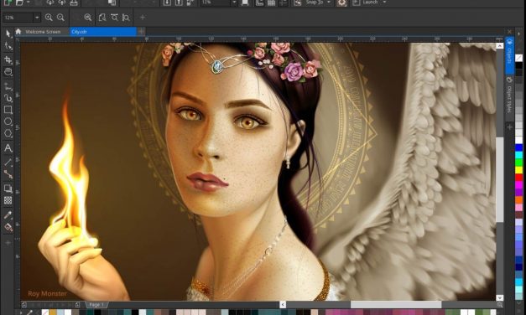The height and width of the screenshot is (315, 526).
Task: Select the Crop tool
Action: tap(8, 60)
